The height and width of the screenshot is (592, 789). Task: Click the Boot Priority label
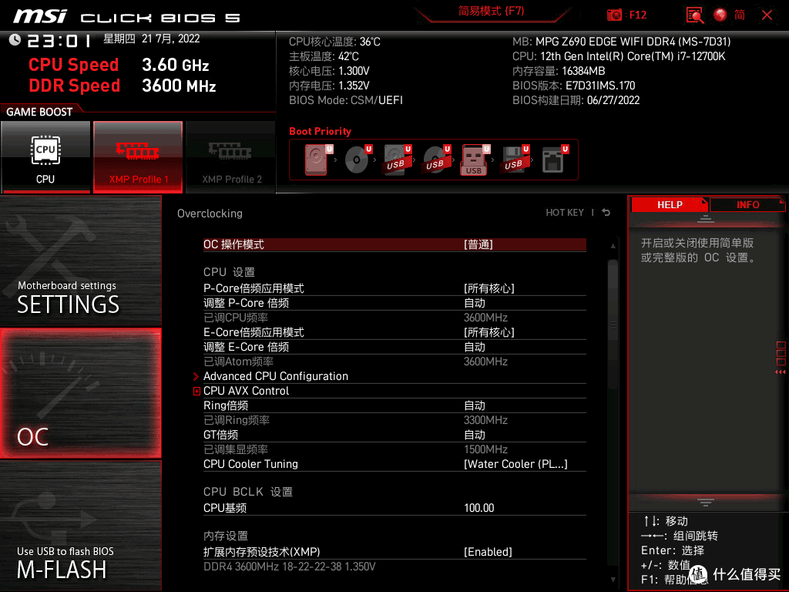[320, 131]
